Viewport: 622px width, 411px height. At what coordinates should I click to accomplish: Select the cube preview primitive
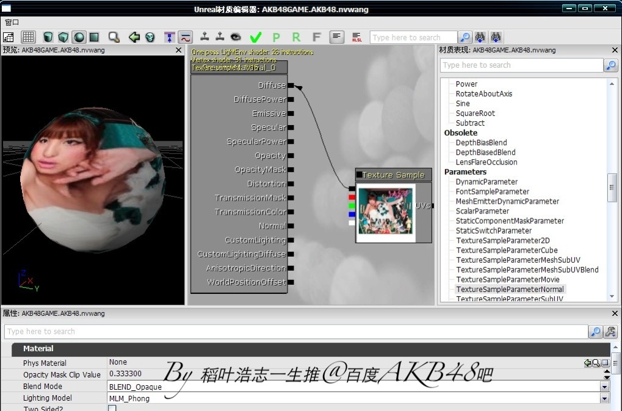[x=63, y=37]
